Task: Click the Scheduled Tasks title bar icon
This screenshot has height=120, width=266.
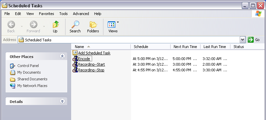Action: click(5, 6)
